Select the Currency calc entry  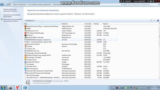pyautogui.click(x=71, y=48)
